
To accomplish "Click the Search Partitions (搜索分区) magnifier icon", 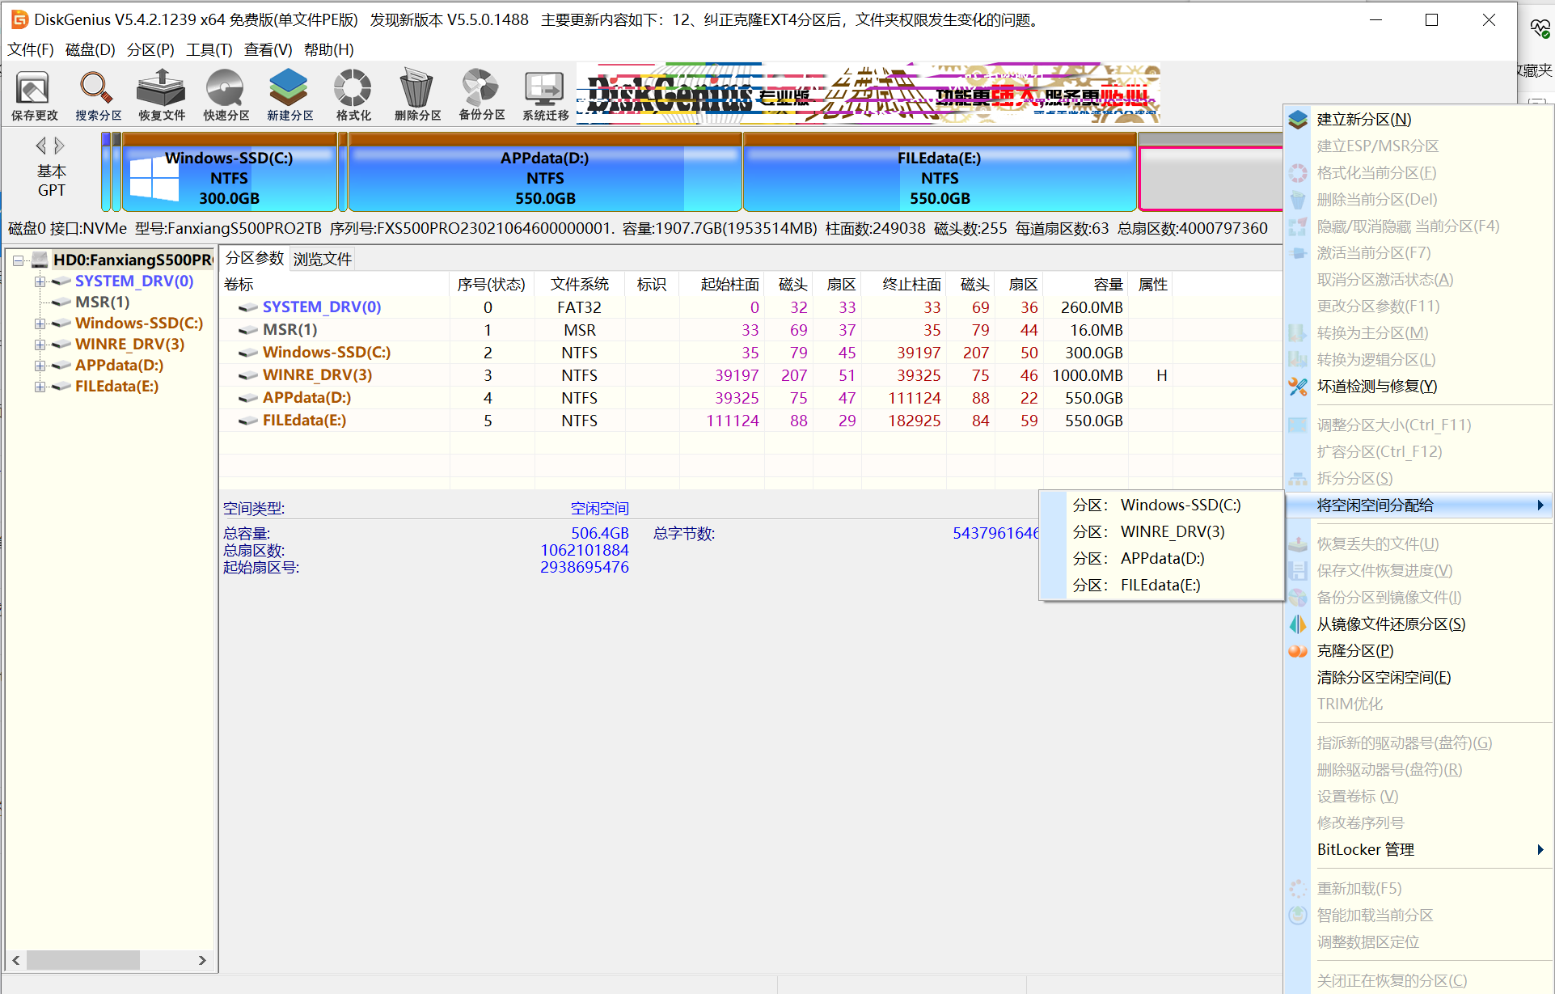I will click(97, 87).
